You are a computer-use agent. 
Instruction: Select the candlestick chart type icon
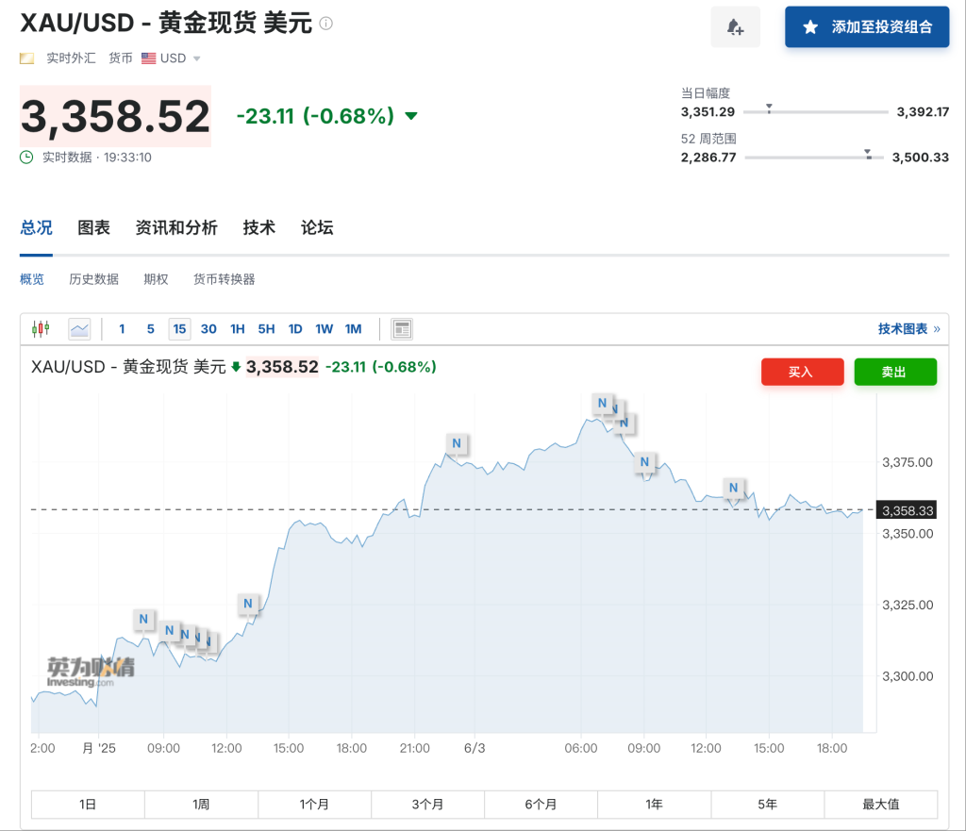[x=41, y=329]
